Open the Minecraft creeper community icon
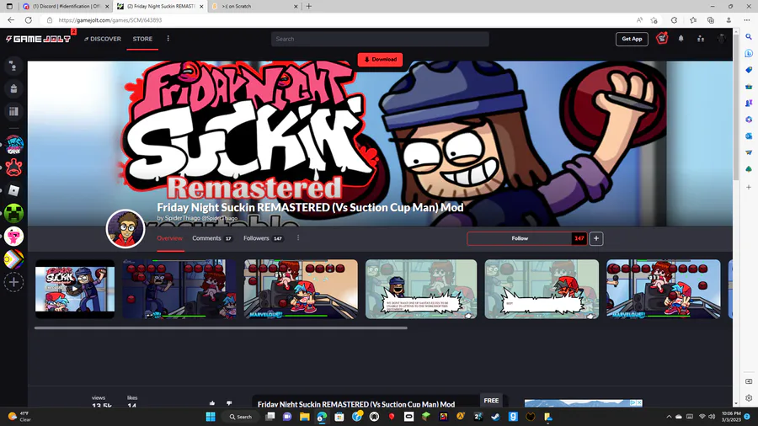This screenshot has width=758, height=426. (x=13, y=214)
